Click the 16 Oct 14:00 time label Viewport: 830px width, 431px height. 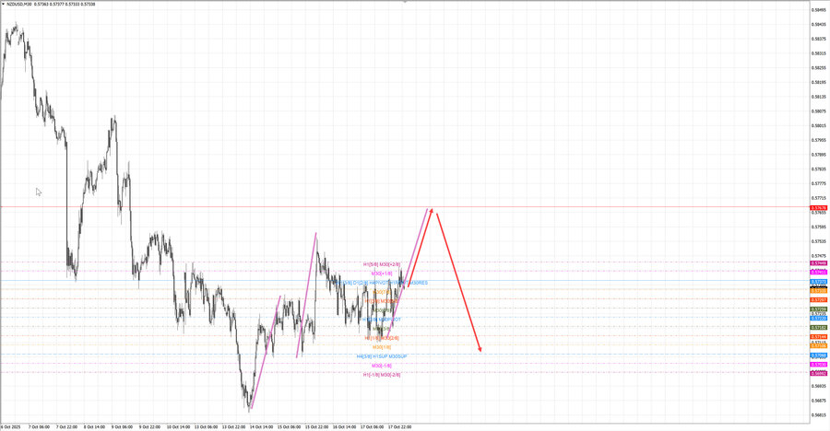pos(344,426)
